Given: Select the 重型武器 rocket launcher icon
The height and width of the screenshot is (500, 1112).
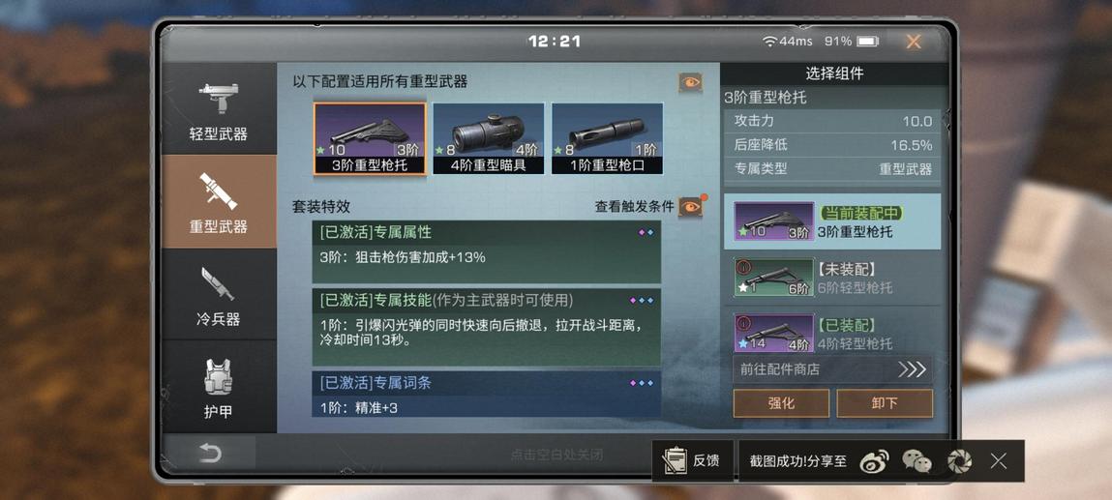Looking at the screenshot, I should 219,191.
